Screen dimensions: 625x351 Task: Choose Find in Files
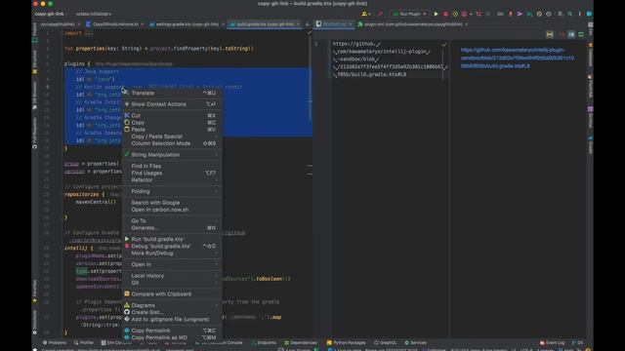[172, 166]
